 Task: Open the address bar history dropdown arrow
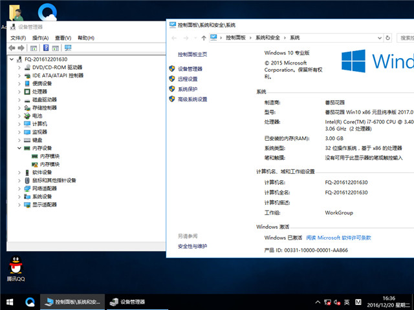pyautogui.click(x=380, y=38)
